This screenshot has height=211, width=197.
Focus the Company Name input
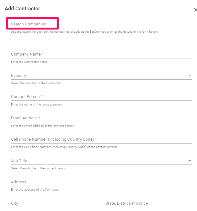click(x=102, y=54)
